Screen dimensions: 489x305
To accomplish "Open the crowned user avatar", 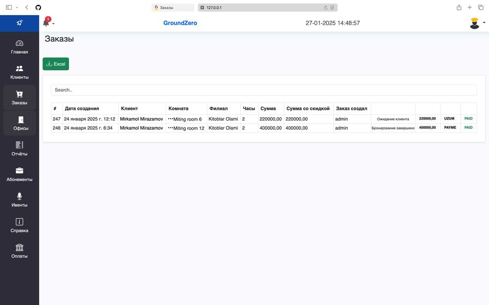I will pyautogui.click(x=474, y=23).
